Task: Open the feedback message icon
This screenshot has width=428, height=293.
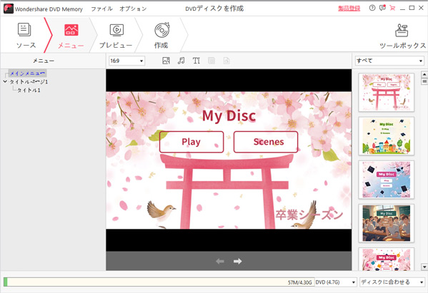Action: tap(382, 8)
